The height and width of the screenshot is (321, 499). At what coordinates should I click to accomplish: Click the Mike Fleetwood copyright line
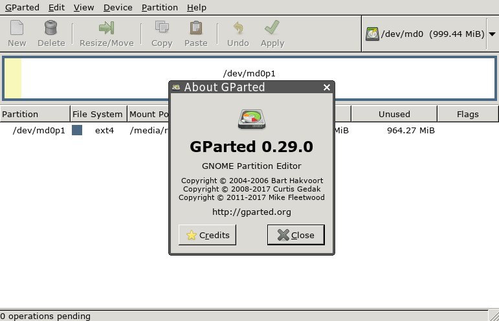pyautogui.click(x=252, y=197)
